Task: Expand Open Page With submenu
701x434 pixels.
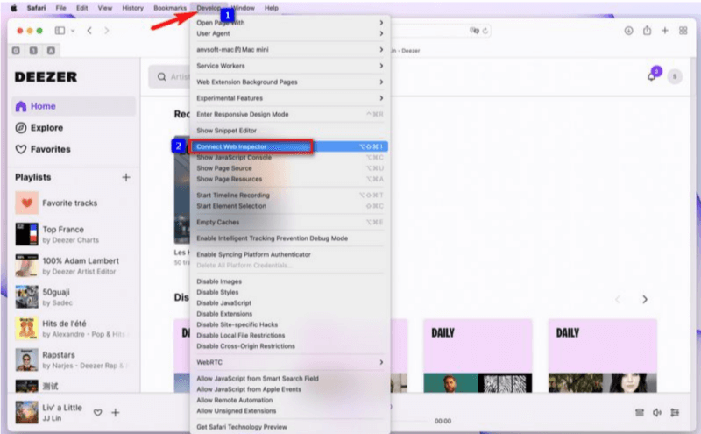Action: (290, 23)
